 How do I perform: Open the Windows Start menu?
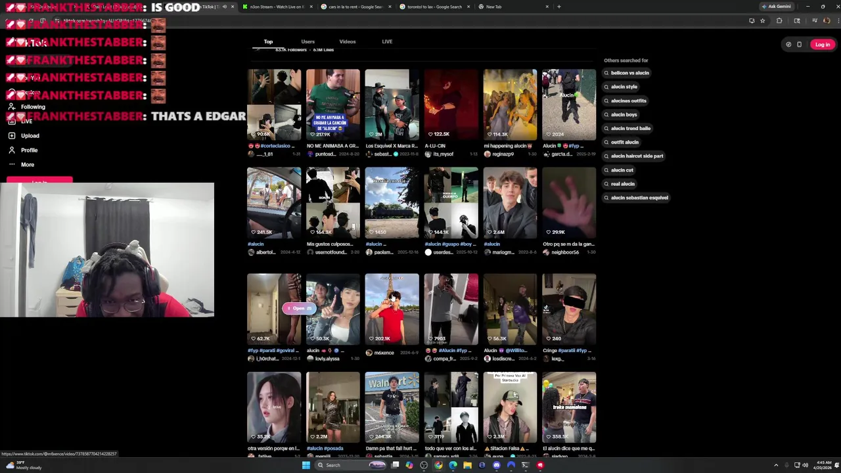coord(306,465)
